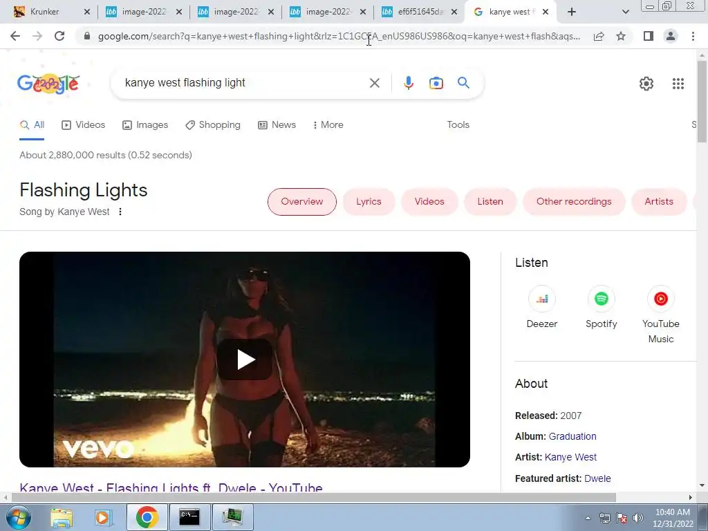Show hidden system tray icons

click(x=588, y=518)
